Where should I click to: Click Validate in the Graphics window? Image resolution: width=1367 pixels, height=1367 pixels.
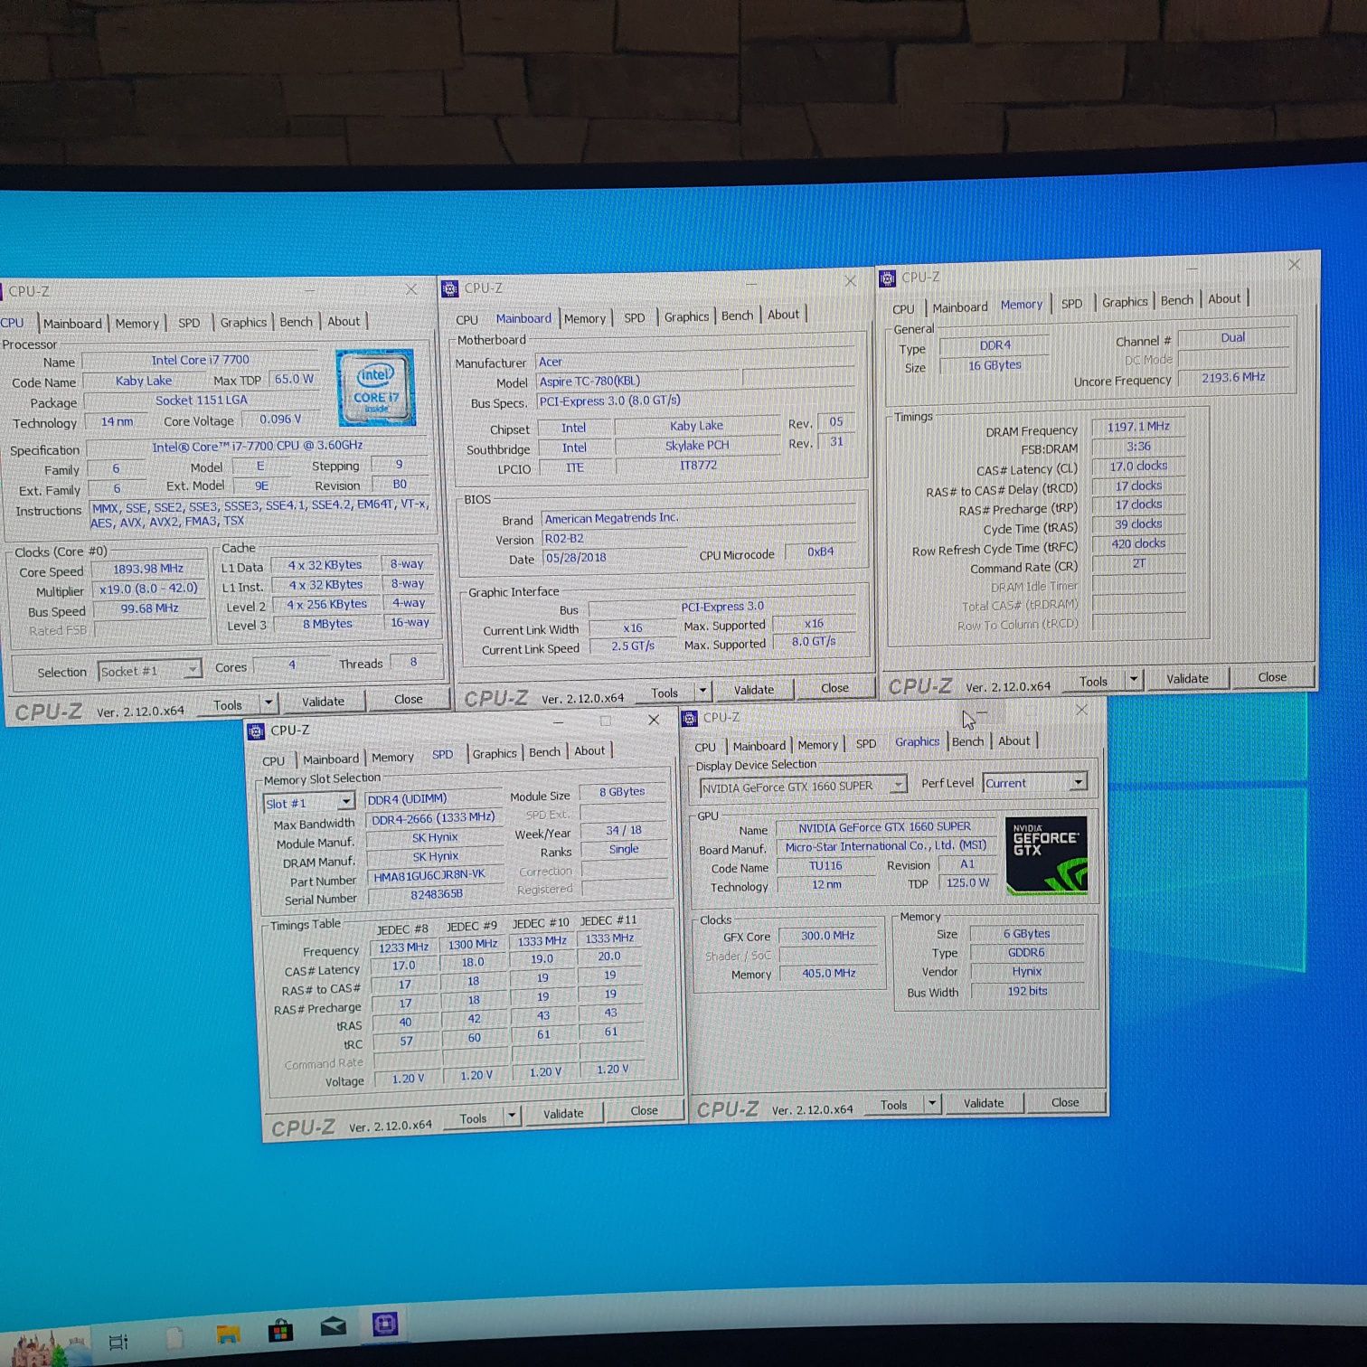tap(984, 1103)
